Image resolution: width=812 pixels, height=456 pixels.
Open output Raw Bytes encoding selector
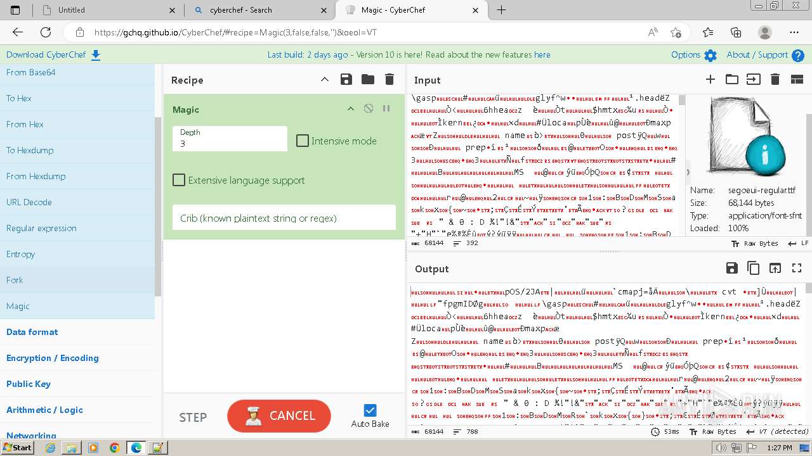714,431
